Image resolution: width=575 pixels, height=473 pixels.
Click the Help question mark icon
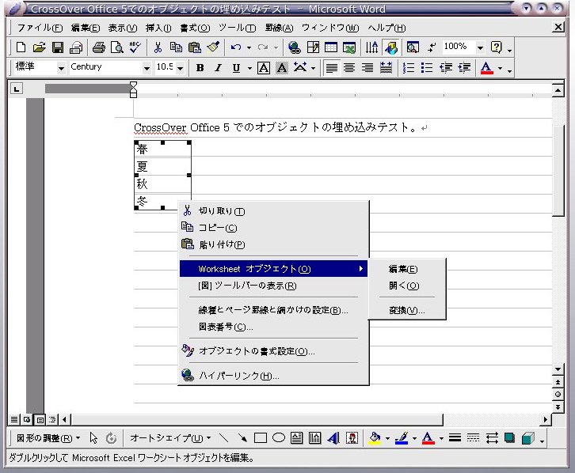tap(496, 47)
